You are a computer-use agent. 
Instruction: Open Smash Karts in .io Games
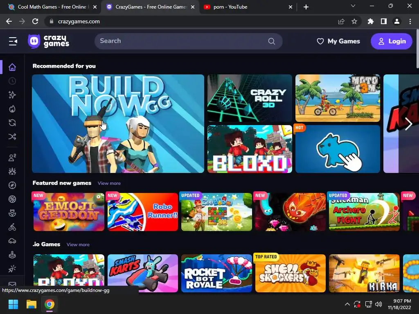click(143, 273)
